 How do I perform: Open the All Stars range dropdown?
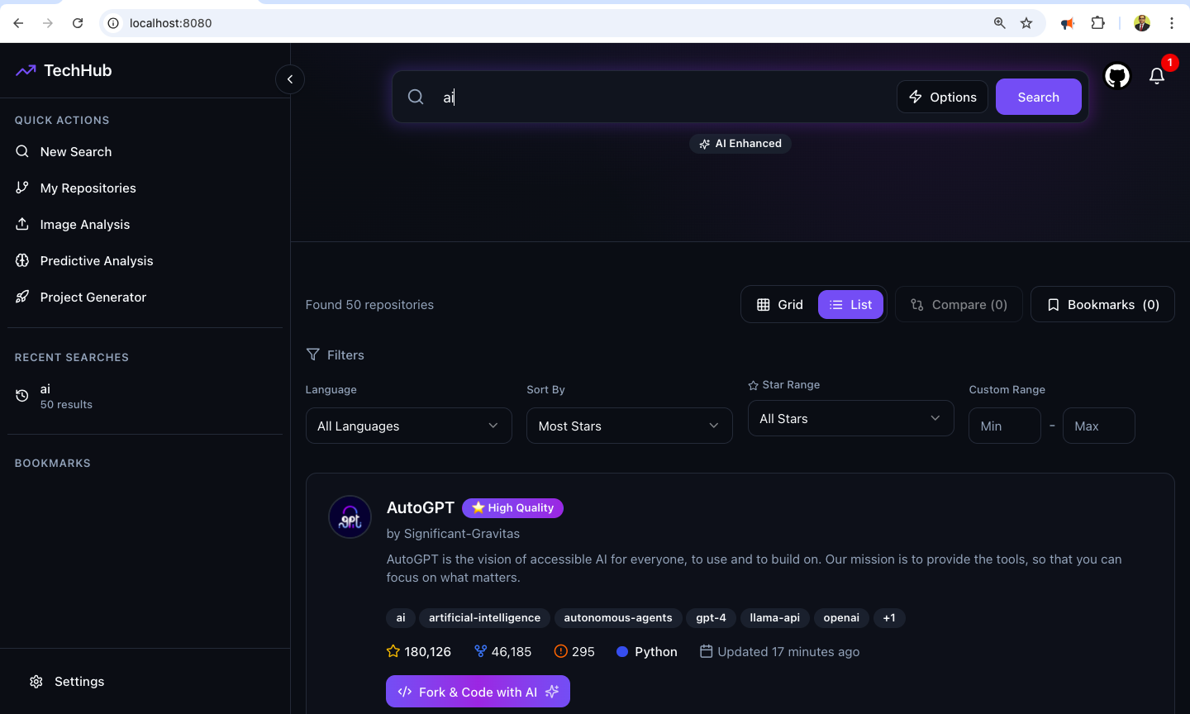[851, 418]
